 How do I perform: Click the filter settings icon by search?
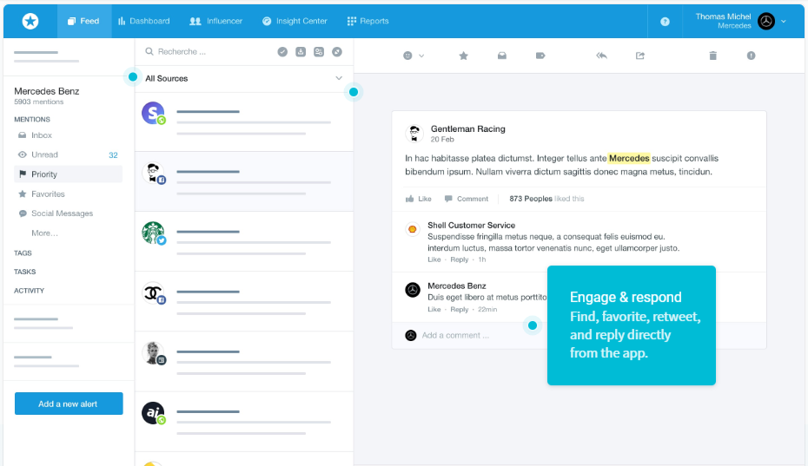tap(319, 51)
